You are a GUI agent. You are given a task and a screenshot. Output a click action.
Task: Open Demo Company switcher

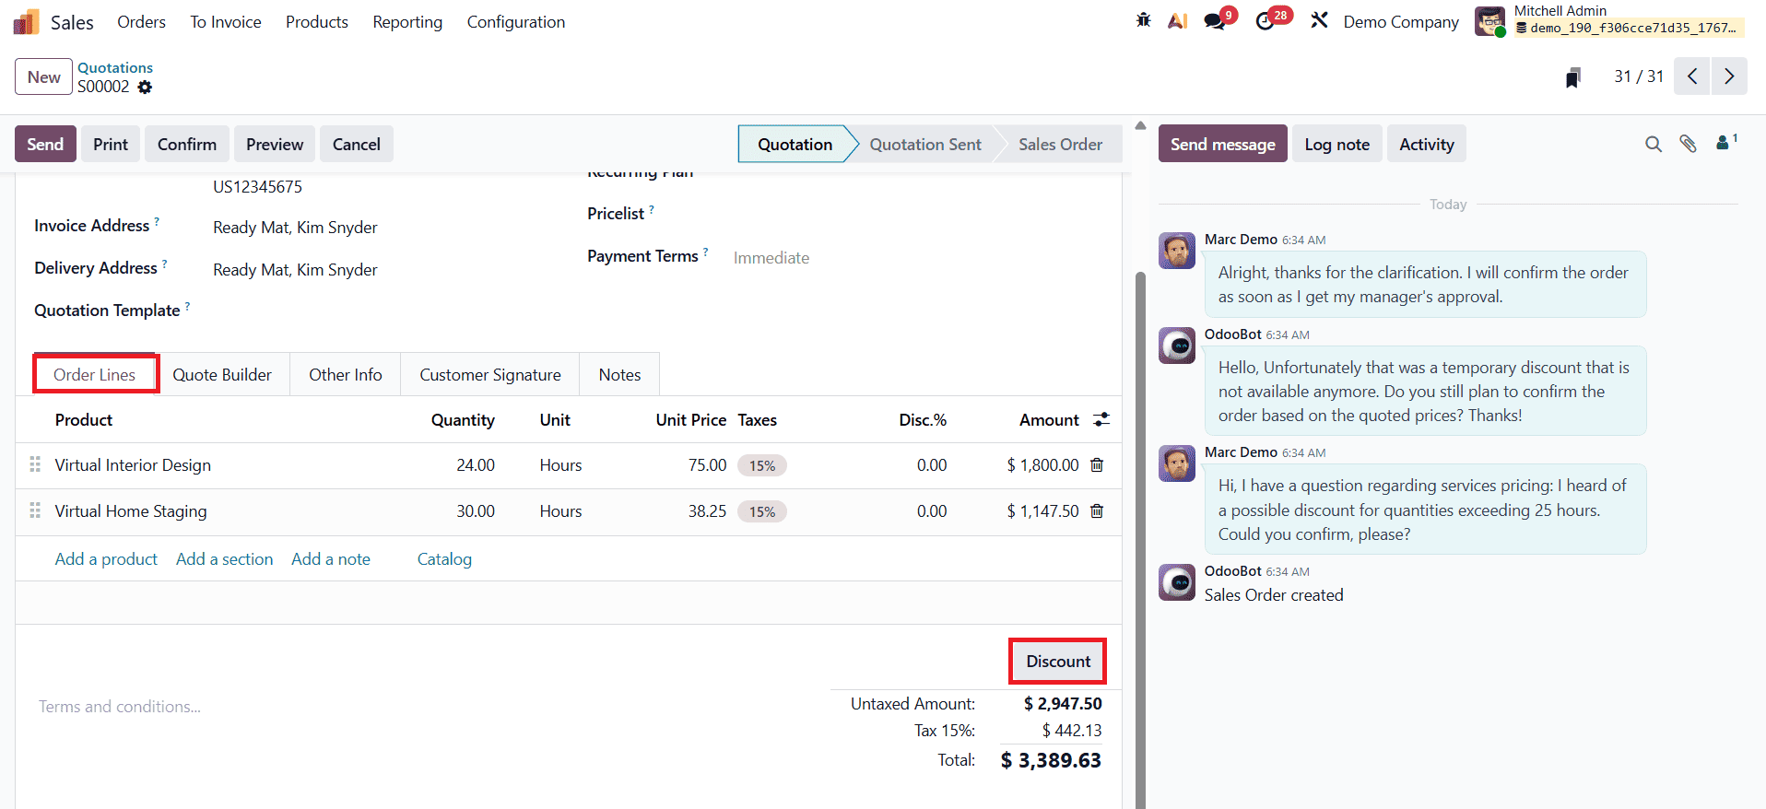click(1401, 22)
